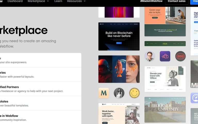Open the Grow your site in style thumbnail
The height and width of the screenshot is (124, 198).
pos(165,15)
